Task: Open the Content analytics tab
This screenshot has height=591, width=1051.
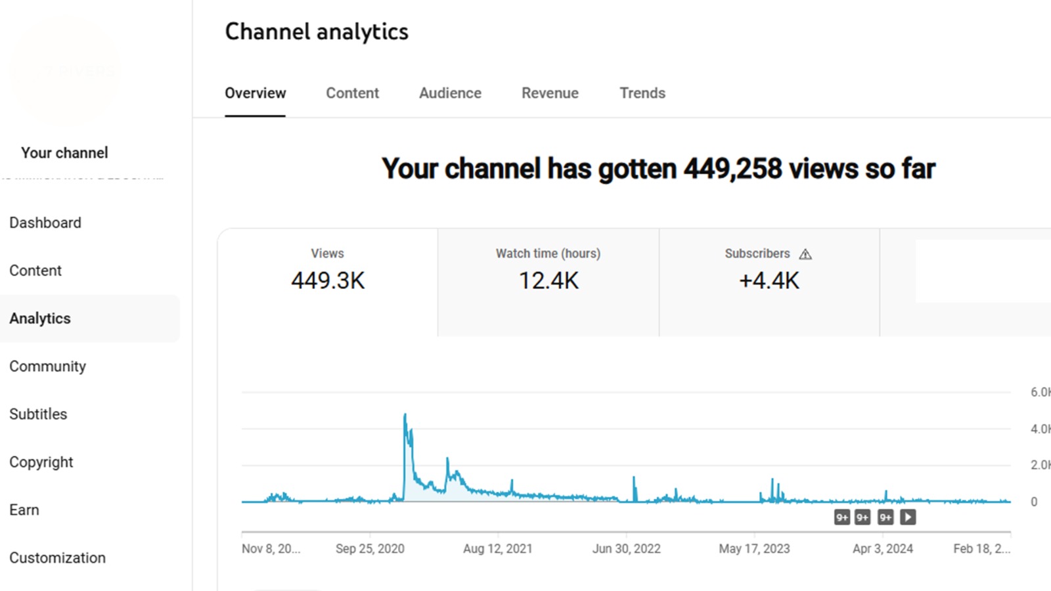Action: pyautogui.click(x=352, y=93)
